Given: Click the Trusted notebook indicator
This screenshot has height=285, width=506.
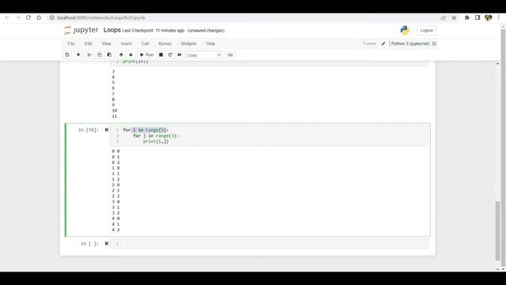Looking at the screenshot, I should pyautogui.click(x=369, y=44).
